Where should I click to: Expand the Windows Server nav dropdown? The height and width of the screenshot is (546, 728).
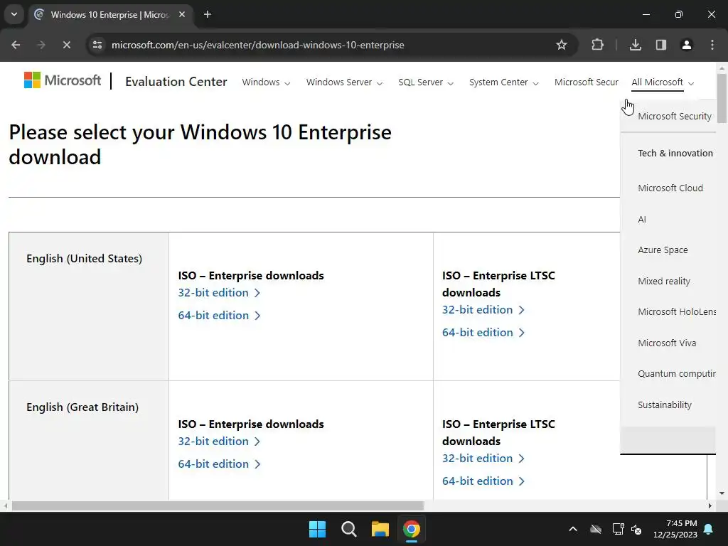tap(344, 82)
